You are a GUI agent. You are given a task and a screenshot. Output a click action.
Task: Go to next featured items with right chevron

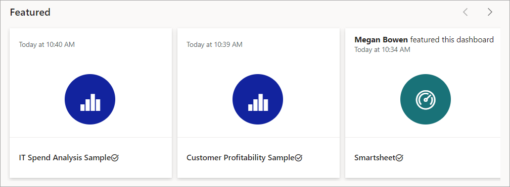(x=490, y=12)
